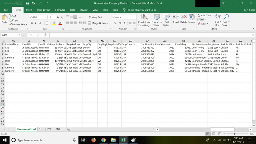This screenshot has width=256, height=144.
Task: Toggle the AutoSave switch
Action: (x=19, y=3)
